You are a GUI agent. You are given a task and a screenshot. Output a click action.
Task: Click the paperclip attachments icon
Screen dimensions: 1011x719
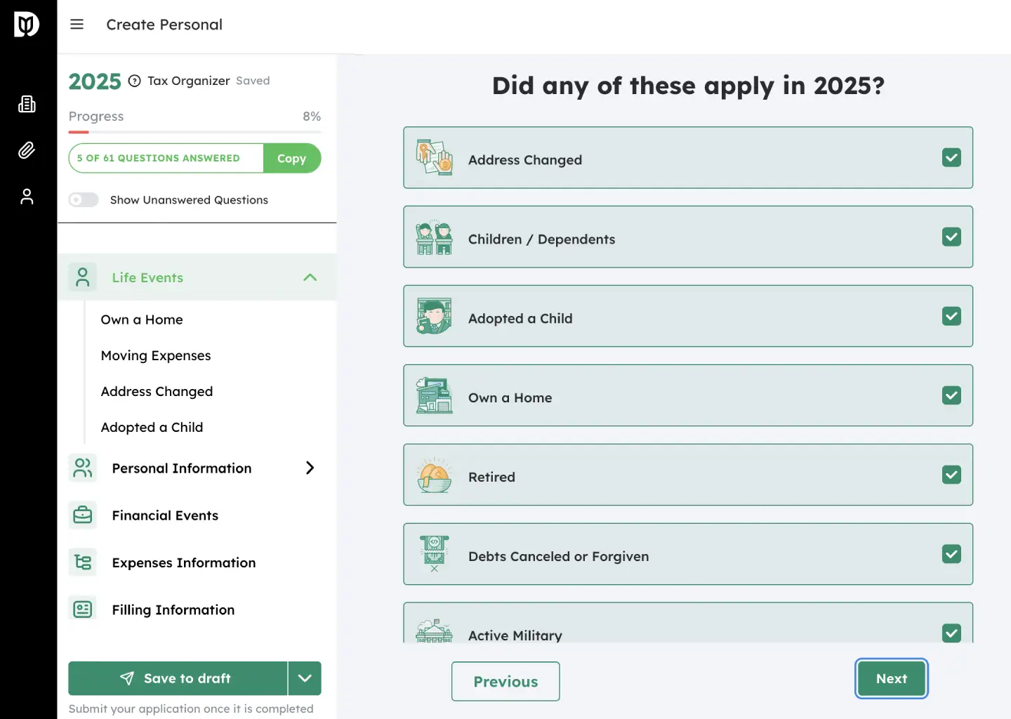click(27, 150)
